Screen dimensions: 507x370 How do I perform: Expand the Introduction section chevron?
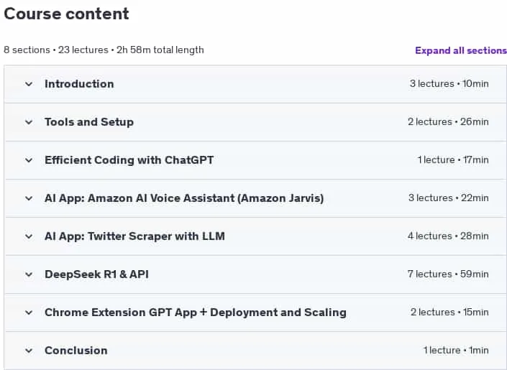click(29, 84)
